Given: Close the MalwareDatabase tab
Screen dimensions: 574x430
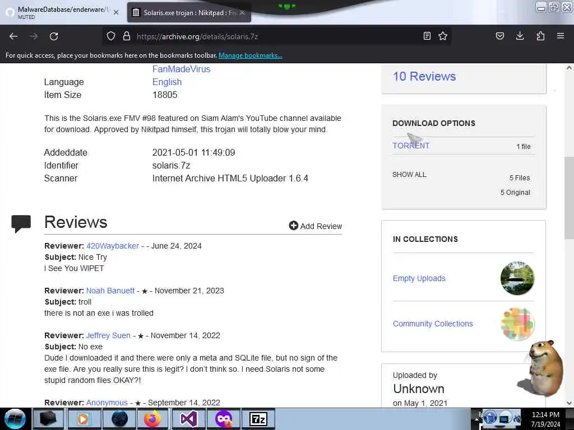Looking at the screenshot, I should coord(116,12).
